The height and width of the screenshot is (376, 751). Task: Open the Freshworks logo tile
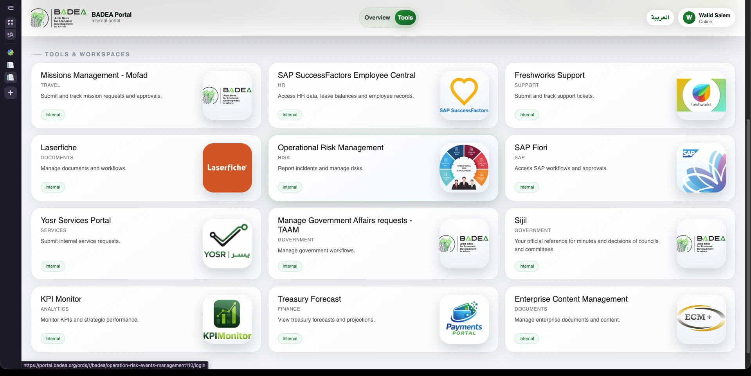tap(701, 95)
